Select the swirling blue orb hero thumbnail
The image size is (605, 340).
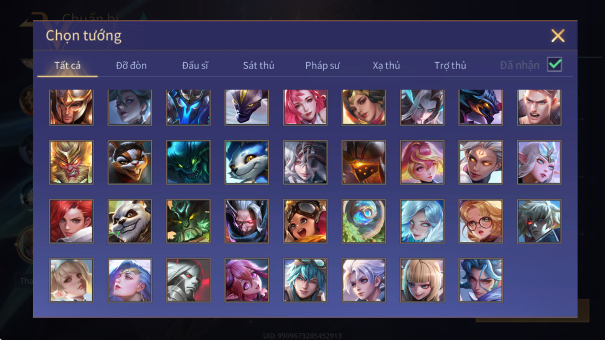pos(364,221)
